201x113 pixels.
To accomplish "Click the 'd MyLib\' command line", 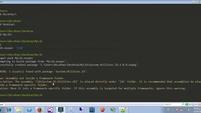I will click(6, 34).
